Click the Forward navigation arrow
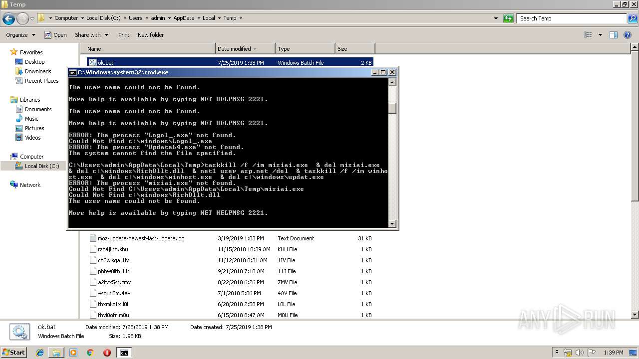The width and height of the screenshot is (639, 359). 22,19
